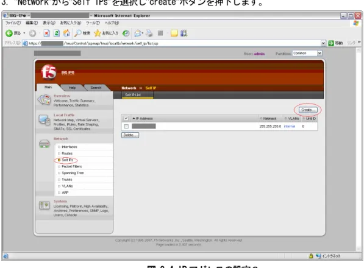364x268 pixels.
Task: Click the Overview section heading
Action: [62, 96]
